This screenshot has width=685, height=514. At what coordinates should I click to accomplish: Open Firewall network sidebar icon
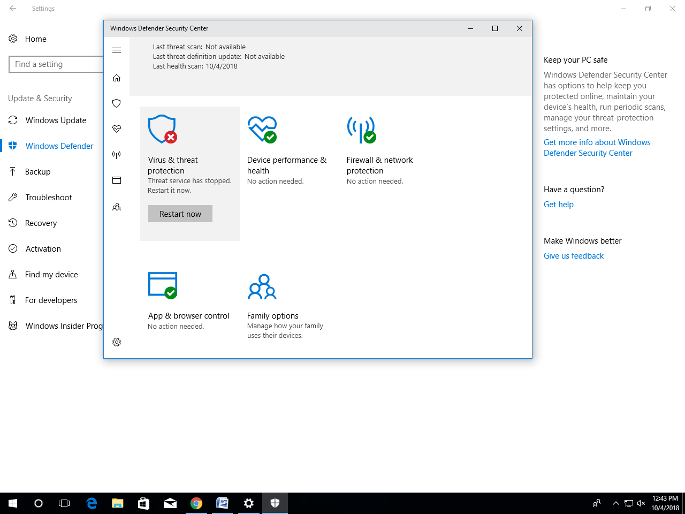[117, 155]
